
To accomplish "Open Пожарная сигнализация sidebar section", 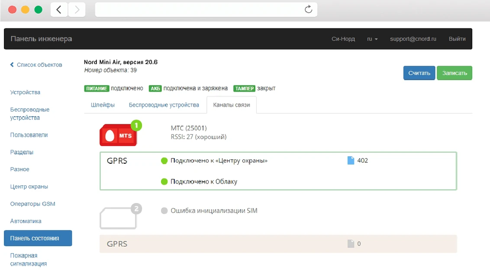I will [x=29, y=260].
